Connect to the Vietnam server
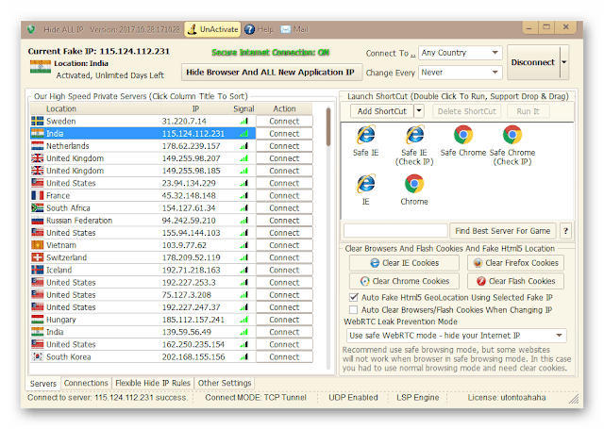Viewport: 604px width, 429px height. point(284,245)
